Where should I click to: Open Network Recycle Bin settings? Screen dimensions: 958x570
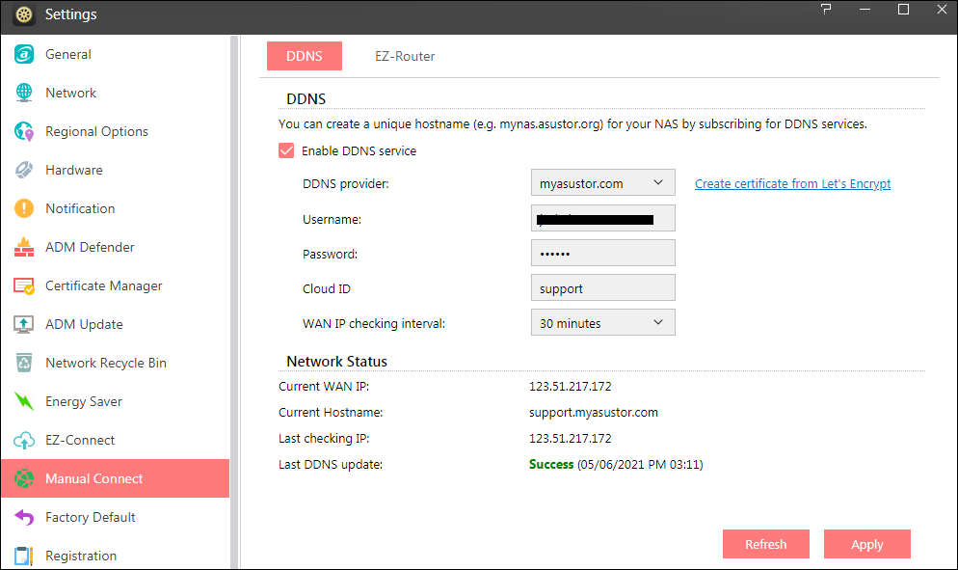[x=115, y=363]
